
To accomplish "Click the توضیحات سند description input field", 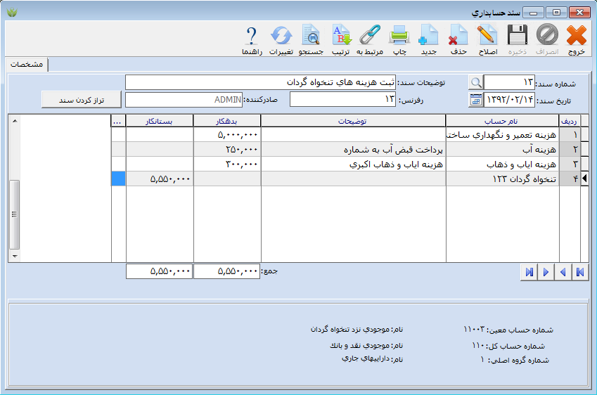I will pos(260,83).
